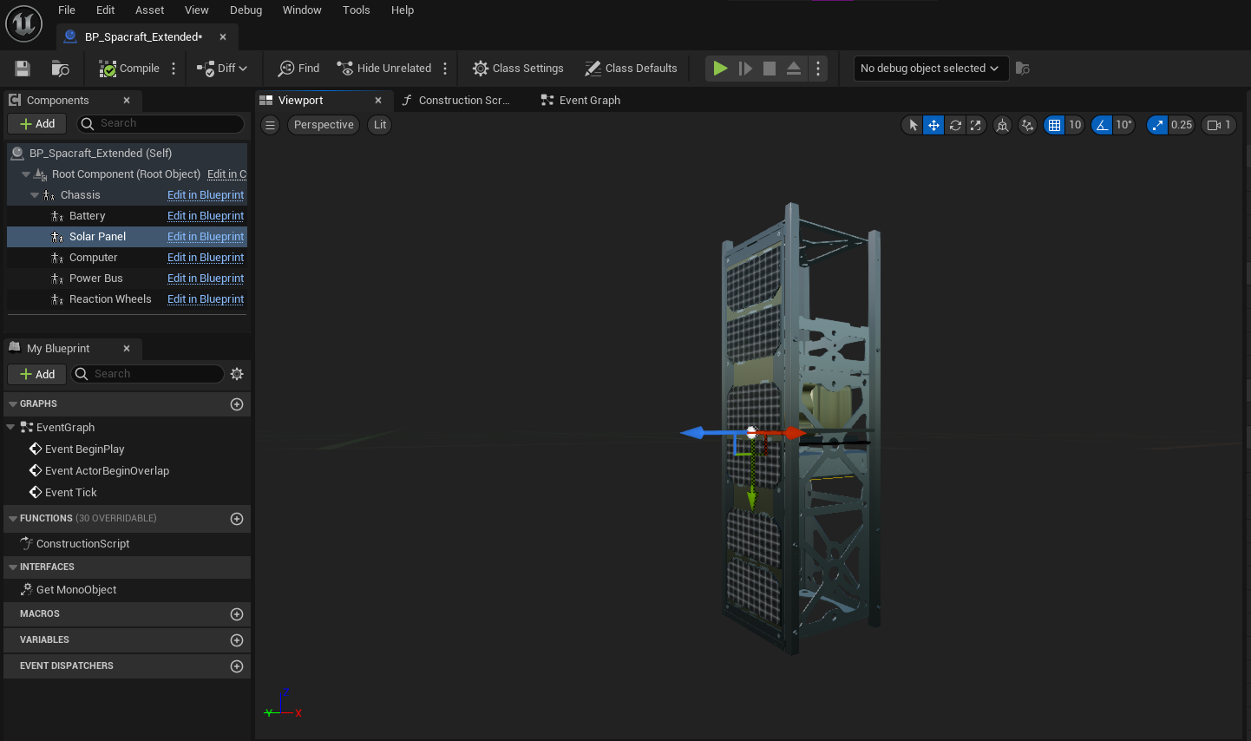
Task: Click Add button in My Blueprint panel
Action: click(x=37, y=374)
